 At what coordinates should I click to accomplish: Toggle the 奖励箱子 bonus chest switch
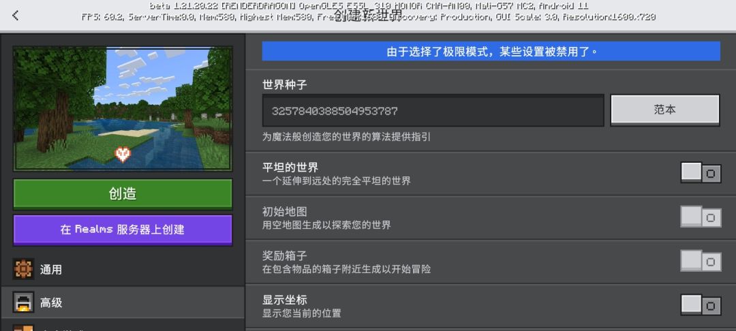pos(701,261)
